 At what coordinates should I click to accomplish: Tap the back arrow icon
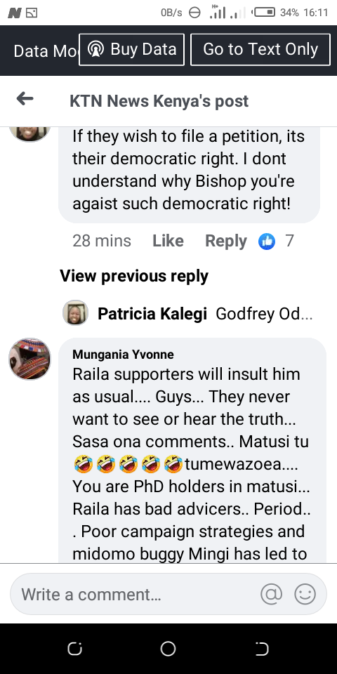click(25, 99)
